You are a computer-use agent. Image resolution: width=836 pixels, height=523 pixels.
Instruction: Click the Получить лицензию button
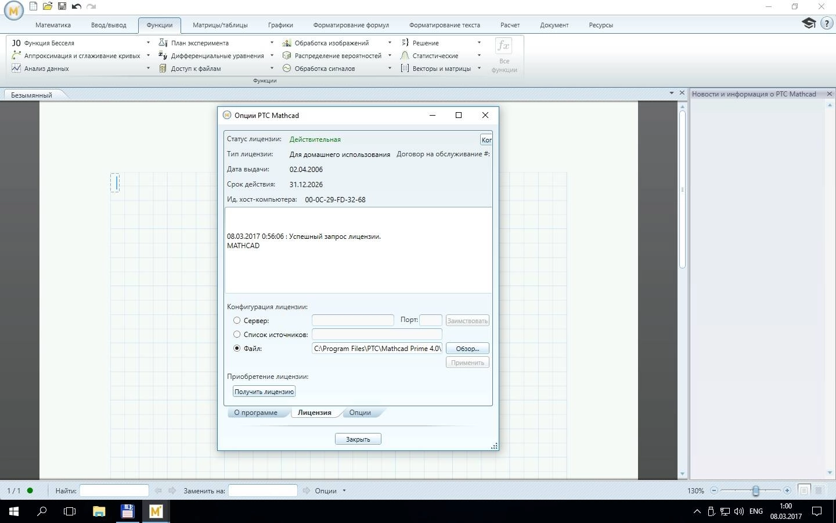click(x=264, y=392)
